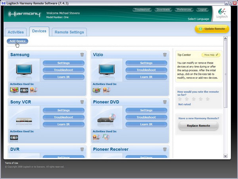The image size is (238, 179).
Task: Delete the Vizio device with trash icon
Action: pyautogui.click(x=165, y=54)
